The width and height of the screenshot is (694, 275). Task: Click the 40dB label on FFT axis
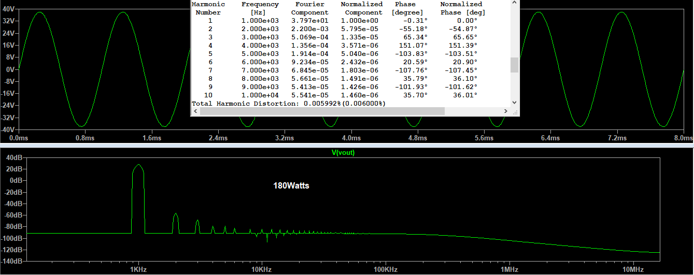click(15, 157)
